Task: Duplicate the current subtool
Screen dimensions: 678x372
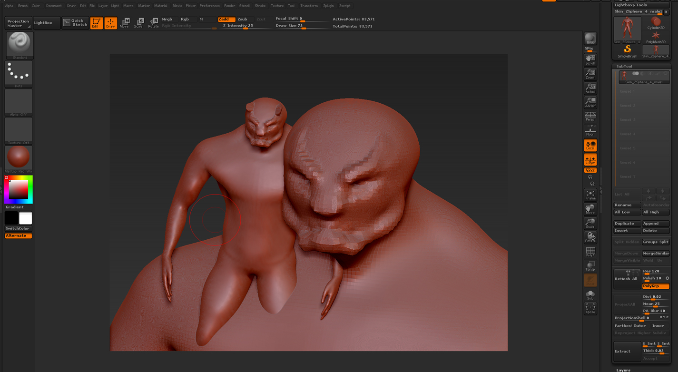Action: pyautogui.click(x=626, y=223)
